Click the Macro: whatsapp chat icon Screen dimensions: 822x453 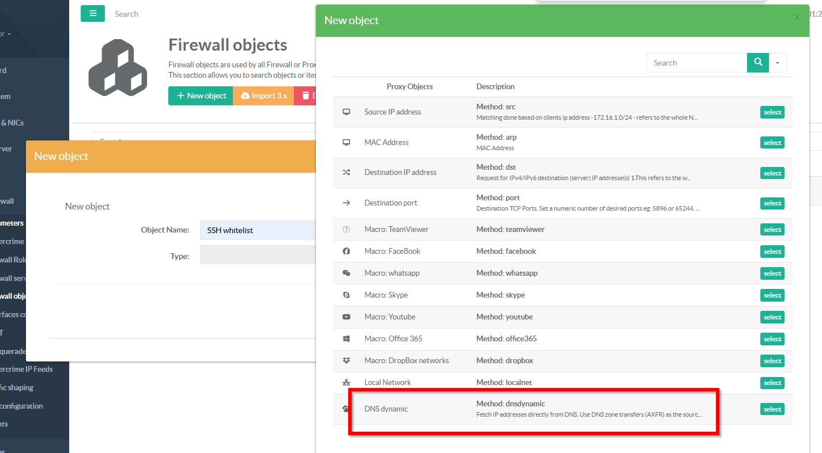[346, 273]
